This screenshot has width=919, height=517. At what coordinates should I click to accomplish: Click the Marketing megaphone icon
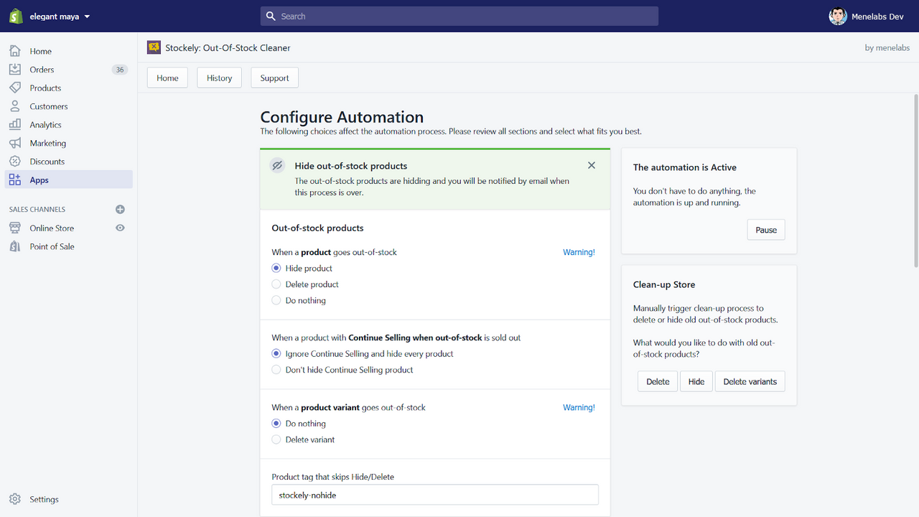pyautogui.click(x=15, y=143)
